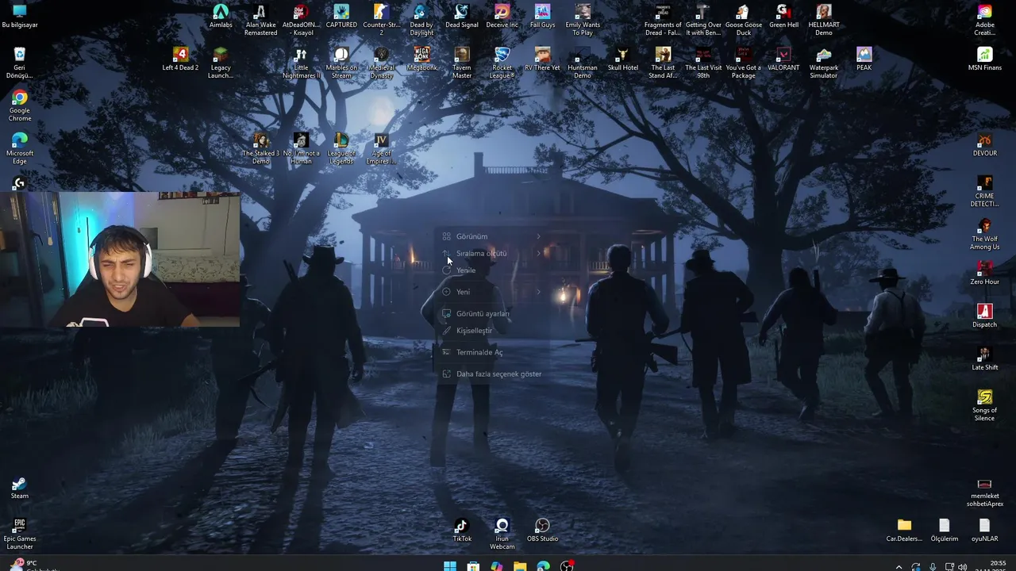Select Adobe Creative Cloud icon
The height and width of the screenshot is (571, 1016).
pos(984,20)
